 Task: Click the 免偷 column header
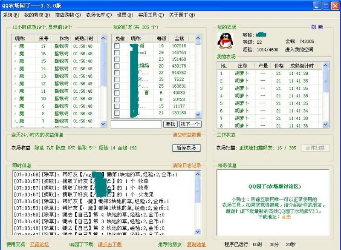(120, 38)
